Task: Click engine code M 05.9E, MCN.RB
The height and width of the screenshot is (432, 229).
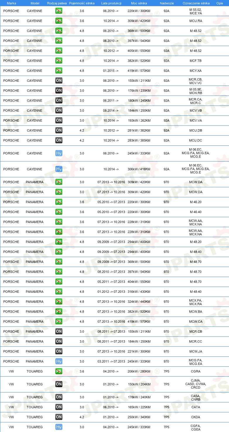Action: [196, 91]
